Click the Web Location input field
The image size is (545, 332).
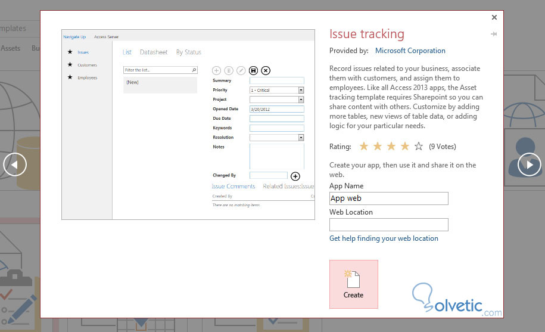[x=388, y=225]
